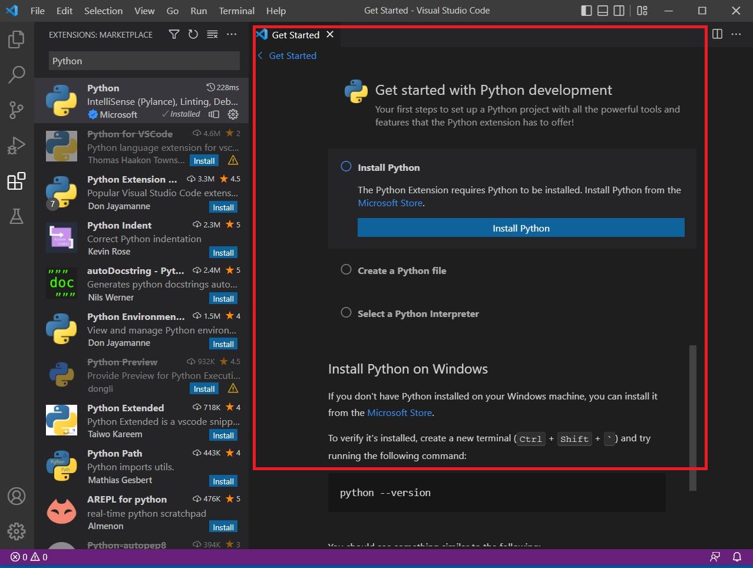Open the View menu
The height and width of the screenshot is (568, 753).
click(144, 11)
